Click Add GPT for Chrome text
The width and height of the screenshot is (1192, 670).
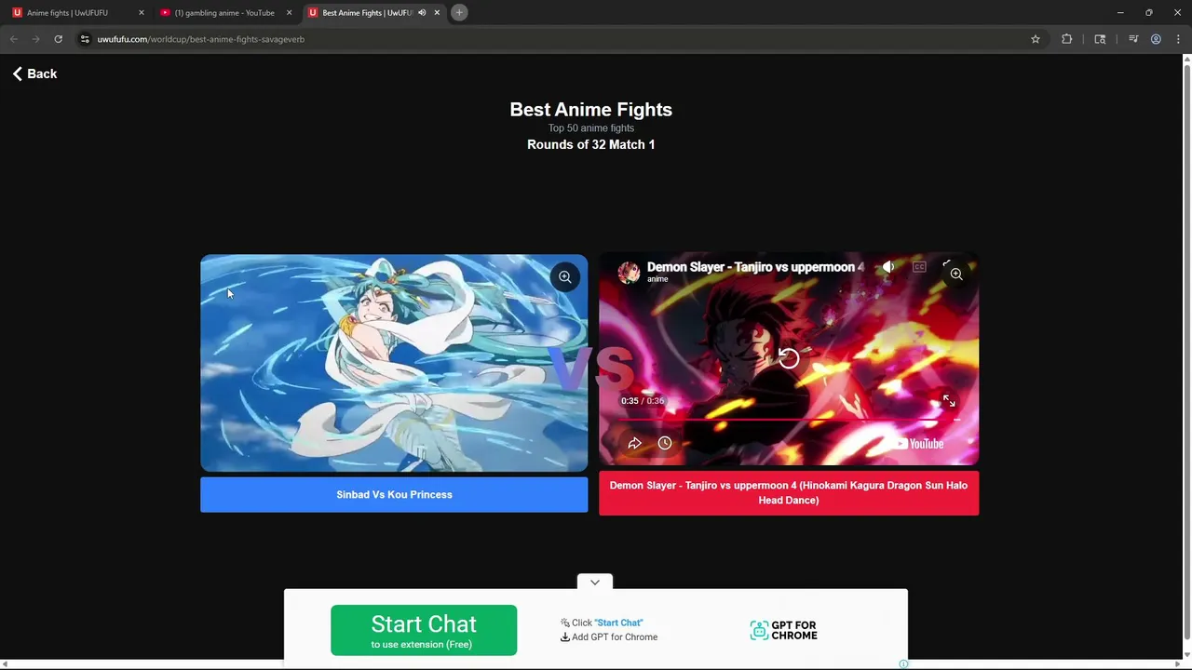click(615, 637)
